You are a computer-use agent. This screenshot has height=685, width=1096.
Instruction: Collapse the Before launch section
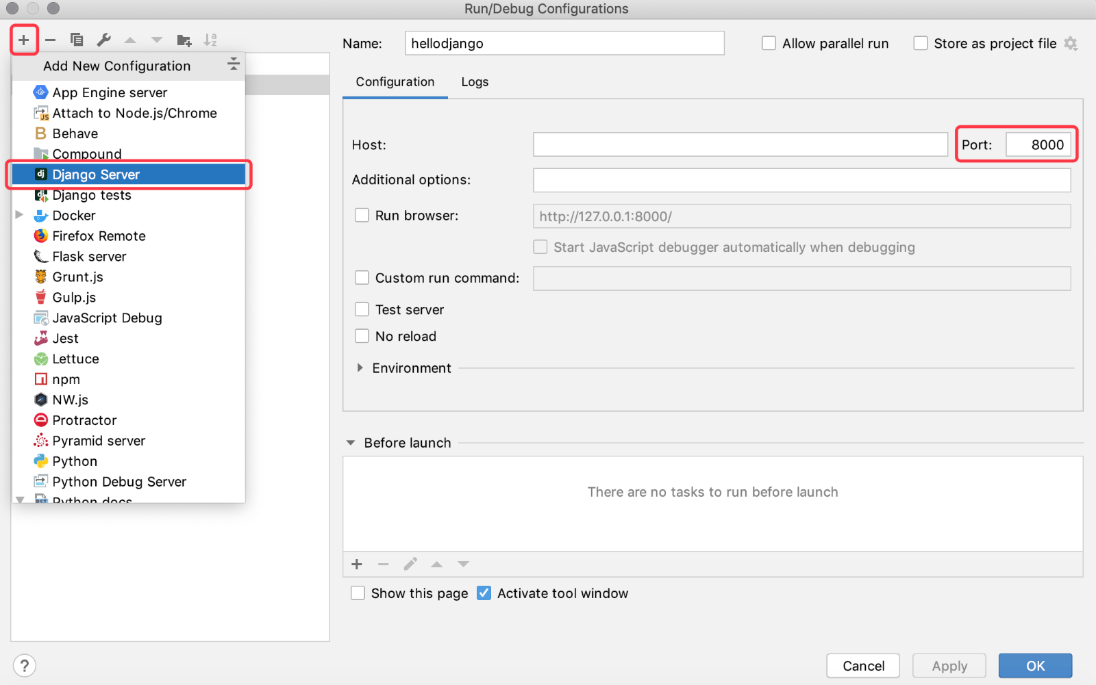tap(351, 443)
